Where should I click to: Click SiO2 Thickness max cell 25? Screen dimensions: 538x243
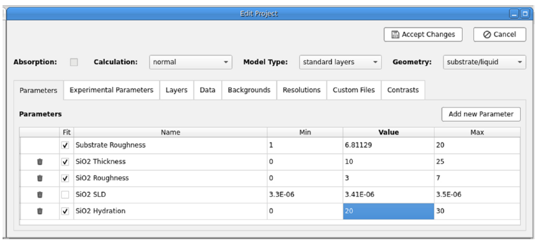(x=477, y=162)
